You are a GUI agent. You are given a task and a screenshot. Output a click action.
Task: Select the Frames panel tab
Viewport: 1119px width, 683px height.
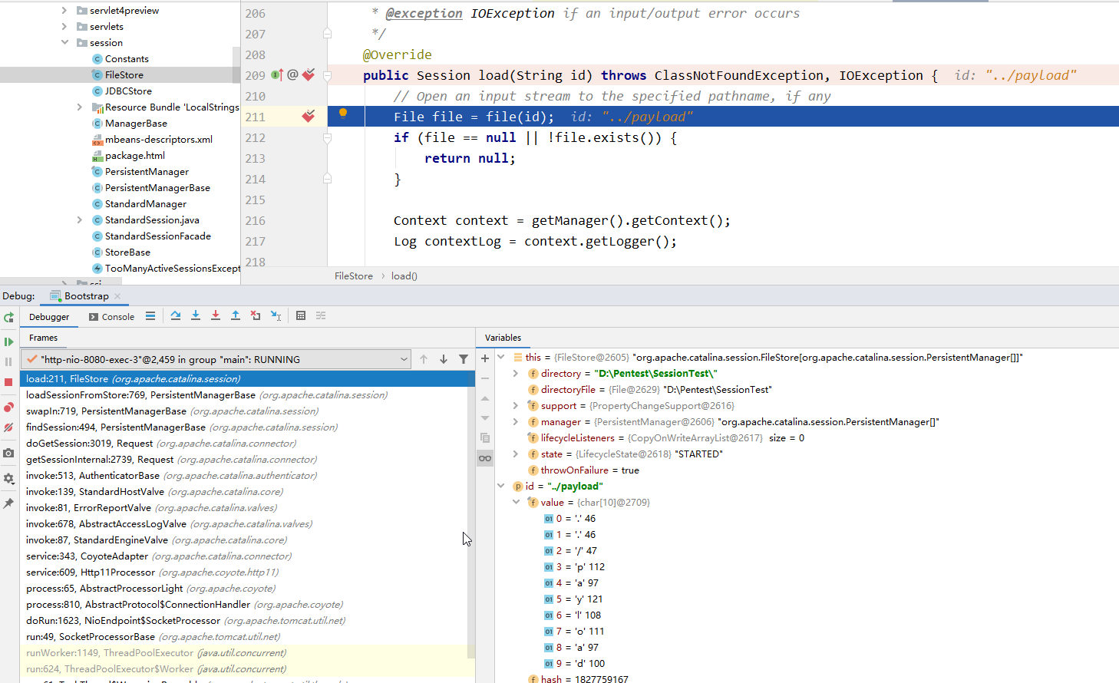click(43, 338)
